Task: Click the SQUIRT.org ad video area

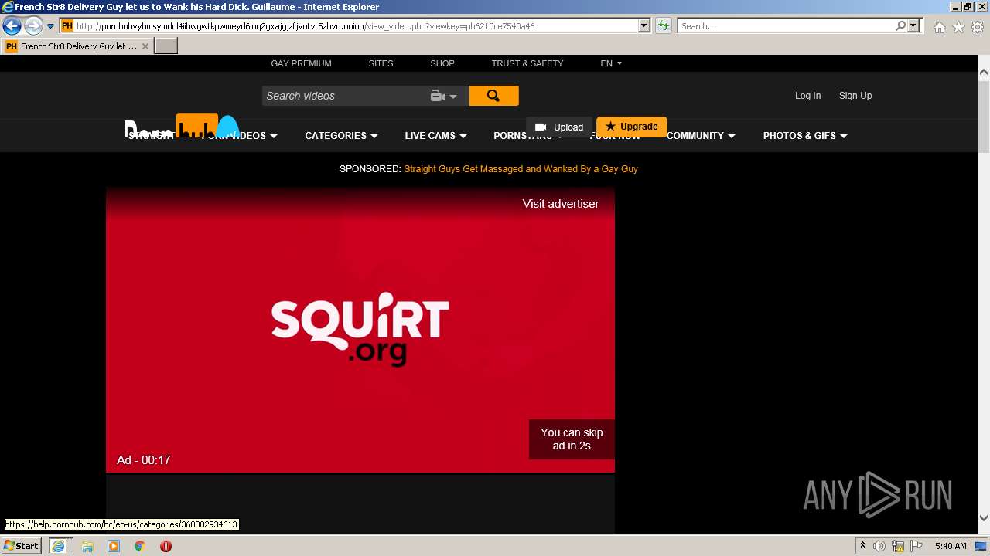Action: tap(360, 329)
